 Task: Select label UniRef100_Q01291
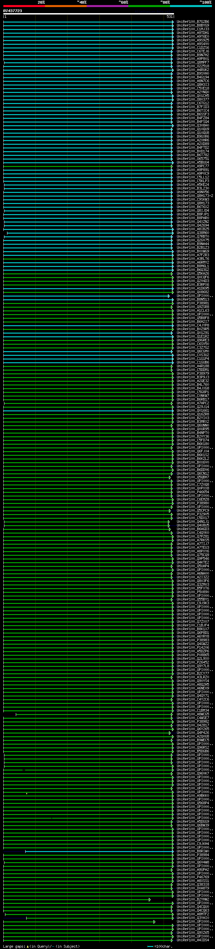click(192, 333)
